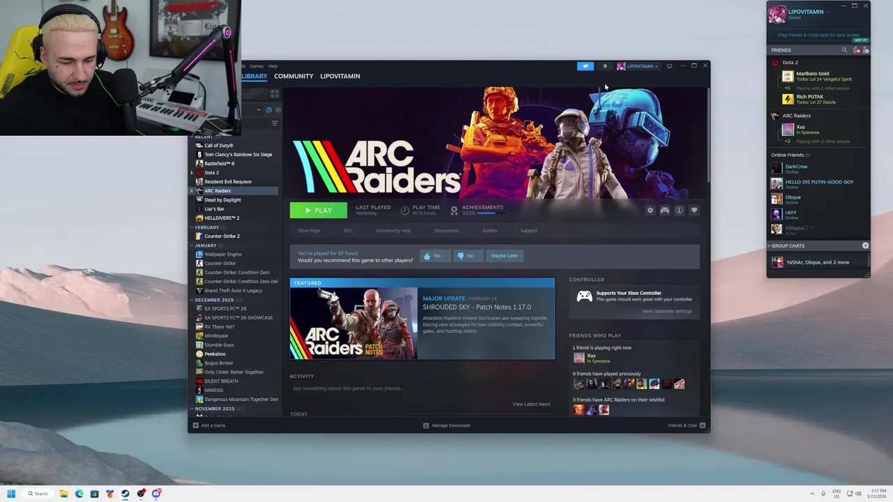Search friends with magnifier icon

coord(844,50)
